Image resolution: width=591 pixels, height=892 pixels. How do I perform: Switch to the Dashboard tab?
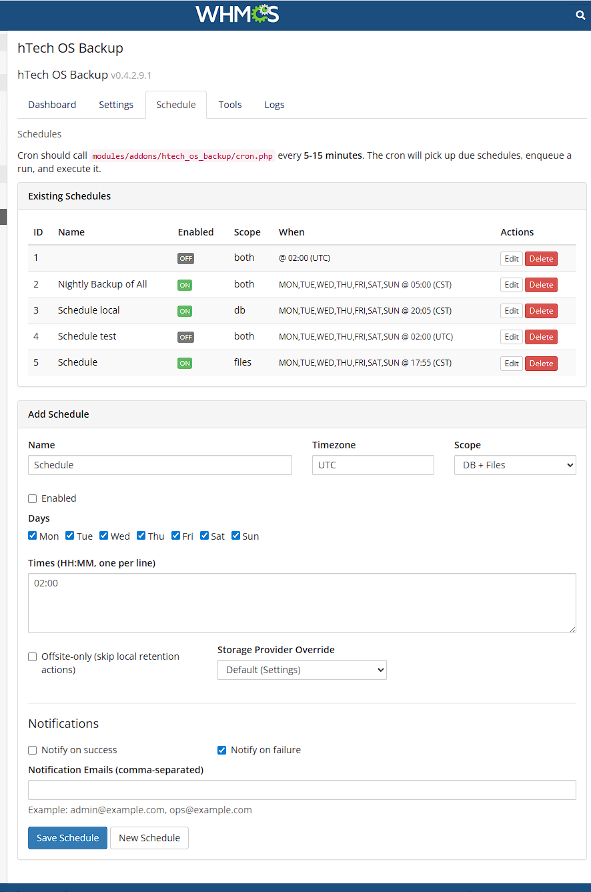[52, 105]
